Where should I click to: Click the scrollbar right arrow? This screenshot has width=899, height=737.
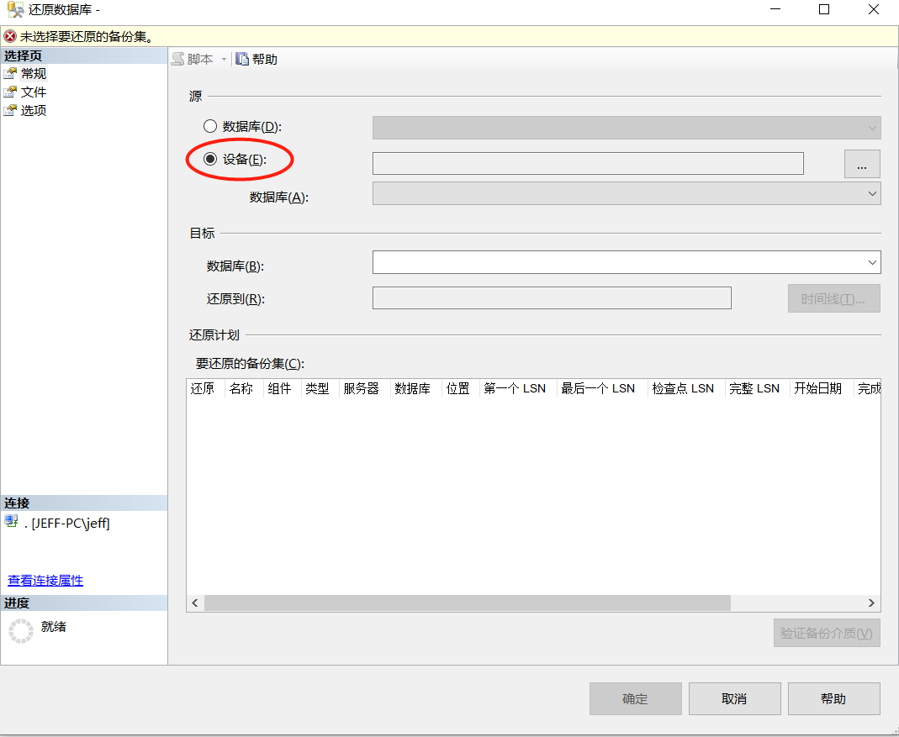point(871,603)
